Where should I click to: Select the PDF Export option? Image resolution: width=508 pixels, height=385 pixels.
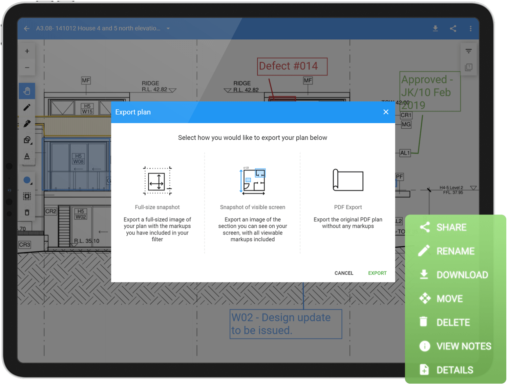(x=348, y=181)
